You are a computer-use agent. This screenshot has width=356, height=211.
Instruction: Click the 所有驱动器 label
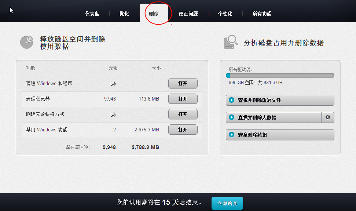pos(241,69)
